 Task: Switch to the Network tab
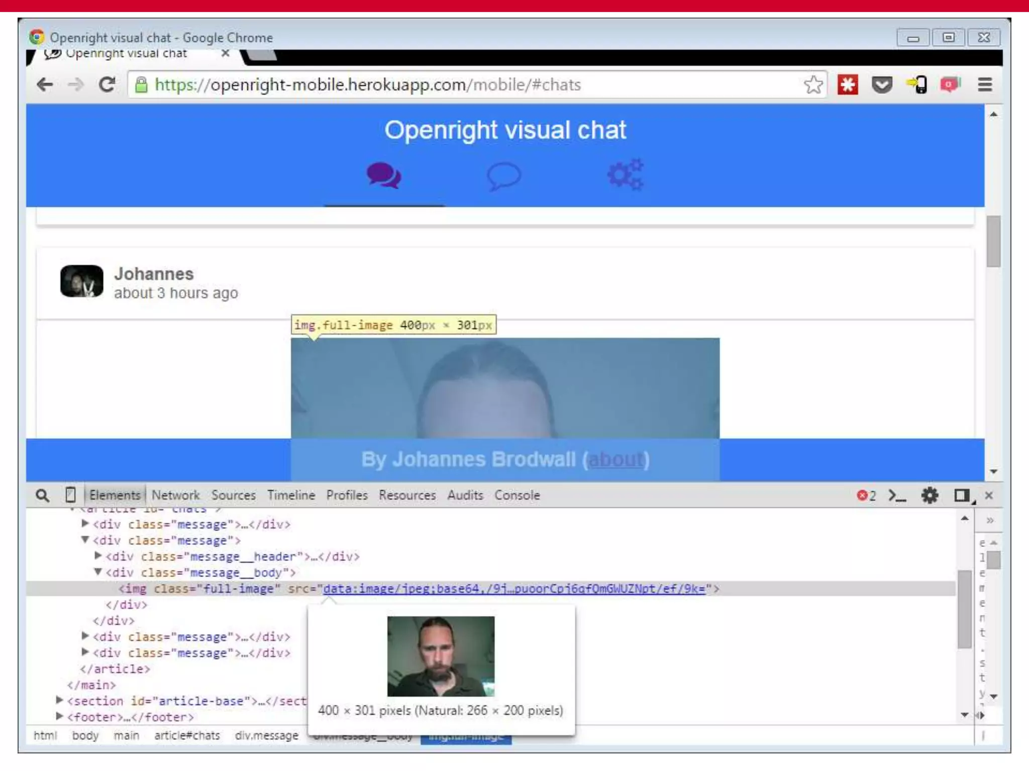[x=175, y=495]
